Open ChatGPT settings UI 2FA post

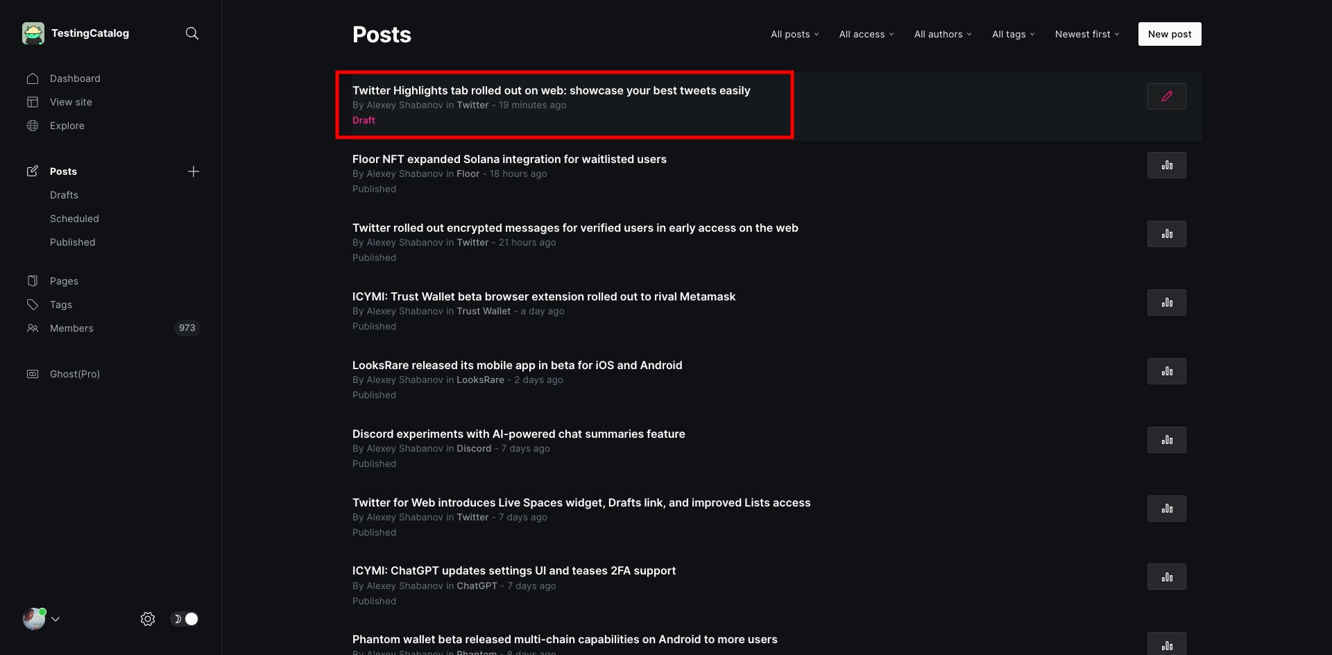[514, 570]
